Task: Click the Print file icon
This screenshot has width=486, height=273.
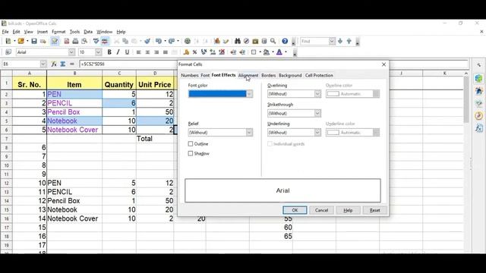Action: click(x=75, y=41)
